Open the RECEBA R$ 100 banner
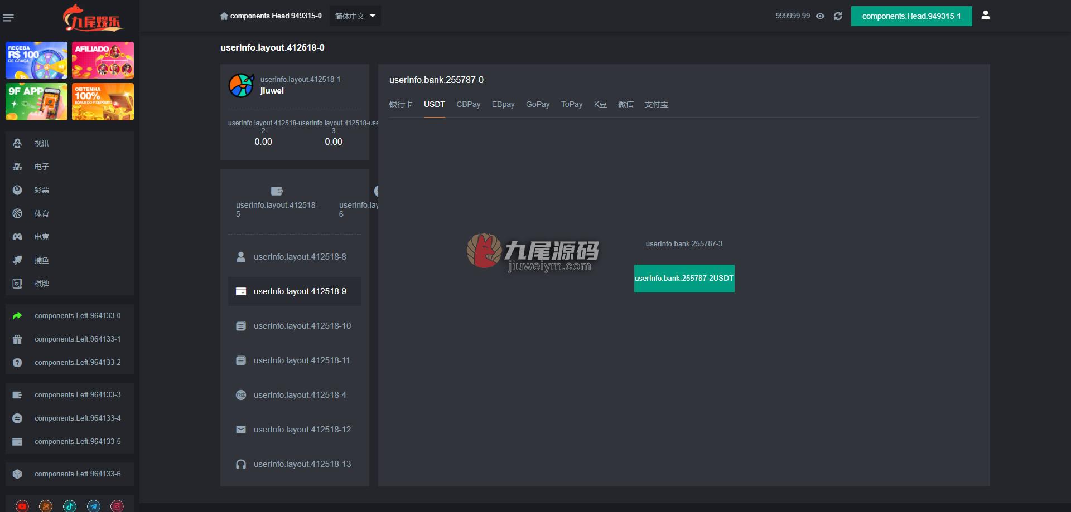This screenshot has height=512, width=1071. (36, 60)
